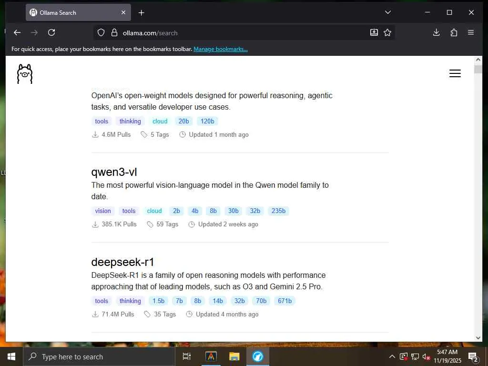
Task: Click the install-app icon in address bar
Action: point(374,32)
